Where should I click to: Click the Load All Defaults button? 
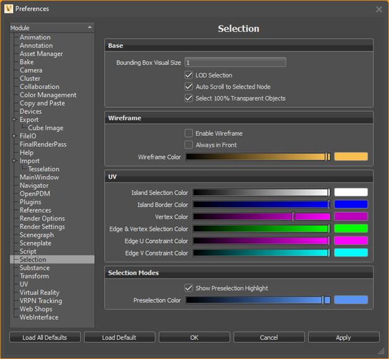click(x=44, y=338)
